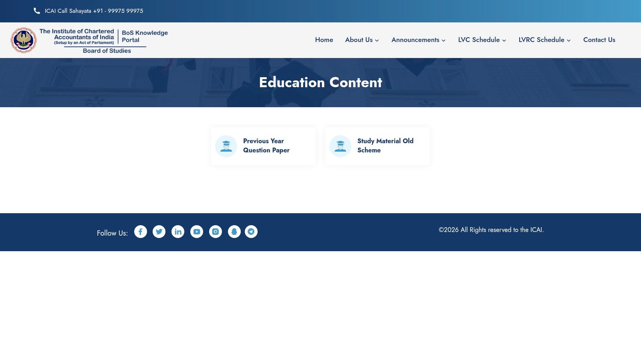Viewport: 641px width, 360px height.
Task: Click the Education Content heading
Action: [x=320, y=82]
